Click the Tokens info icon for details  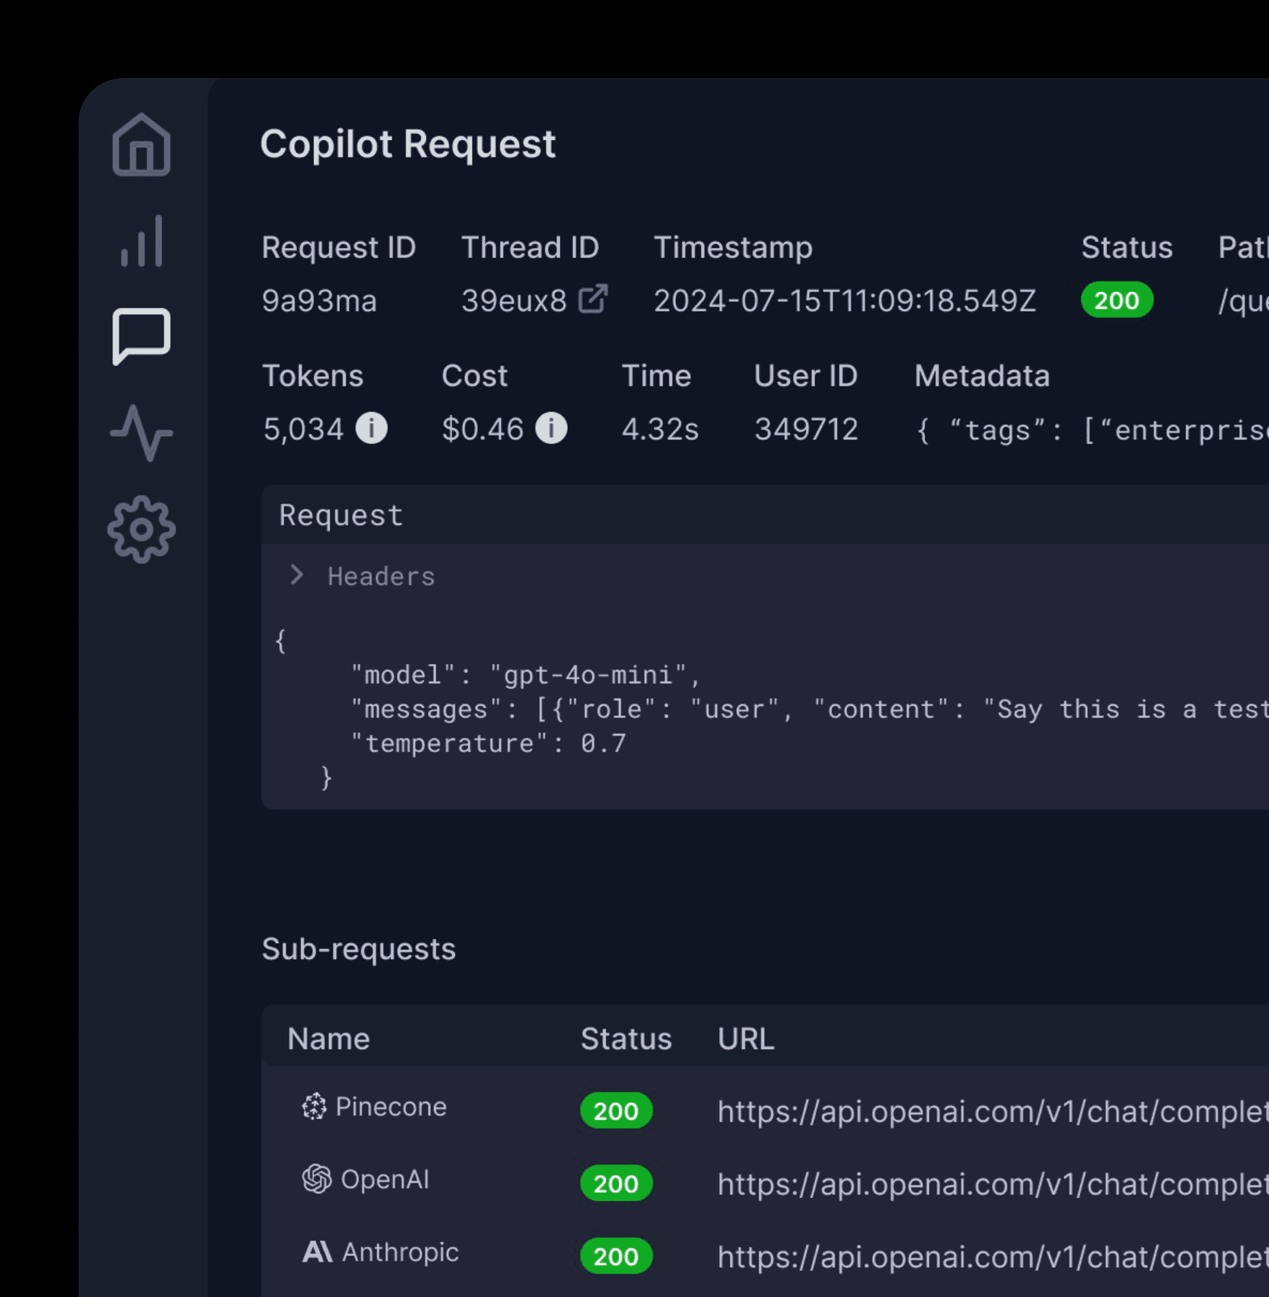tap(371, 429)
